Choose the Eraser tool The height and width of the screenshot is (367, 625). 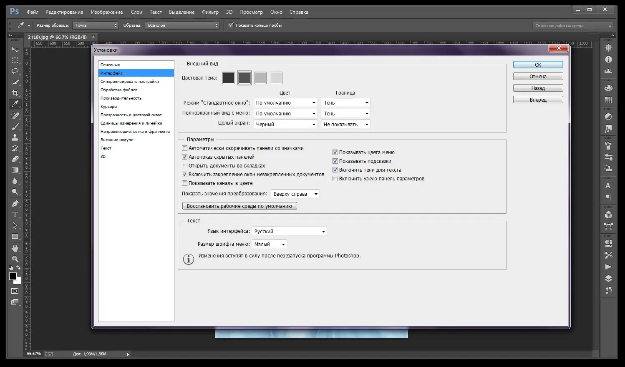tap(15, 159)
